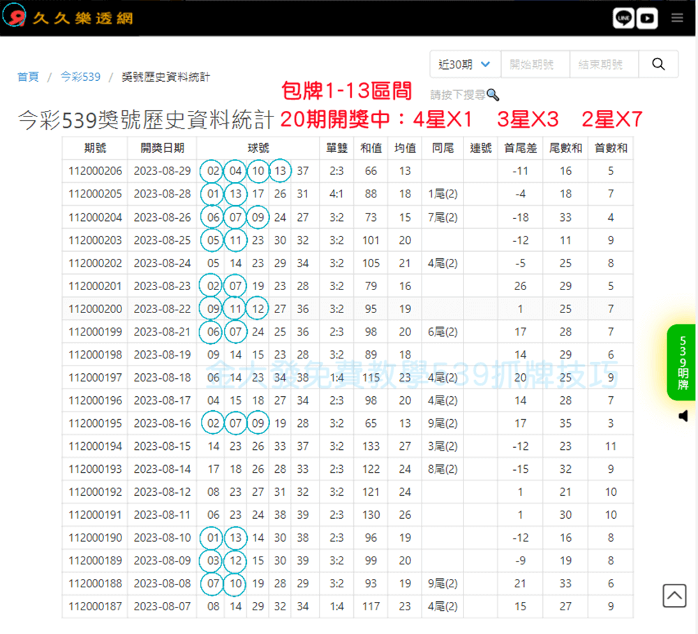Image resolution: width=698 pixels, height=634 pixels.
Task: Click the speaker sound icon
Action: [683, 416]
